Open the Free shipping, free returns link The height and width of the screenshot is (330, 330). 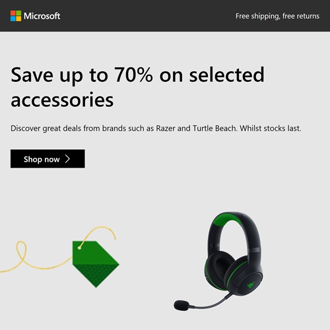tap(277, 16)
